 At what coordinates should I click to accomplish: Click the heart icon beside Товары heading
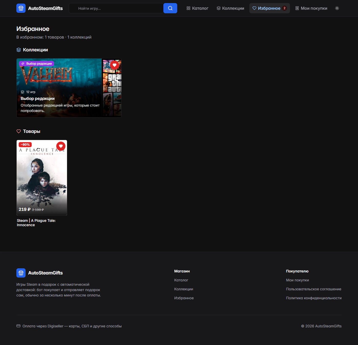click(19, 131)
